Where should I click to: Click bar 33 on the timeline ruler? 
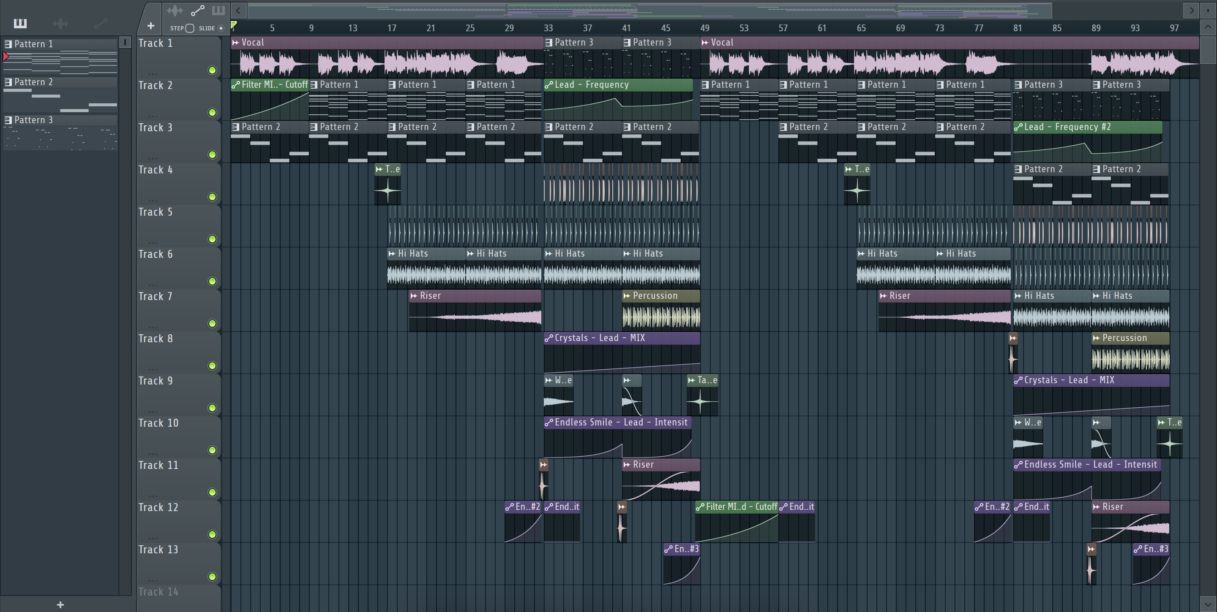click(548, 28)
